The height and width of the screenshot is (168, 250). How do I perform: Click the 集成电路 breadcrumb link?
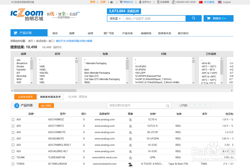pos(41,41)
